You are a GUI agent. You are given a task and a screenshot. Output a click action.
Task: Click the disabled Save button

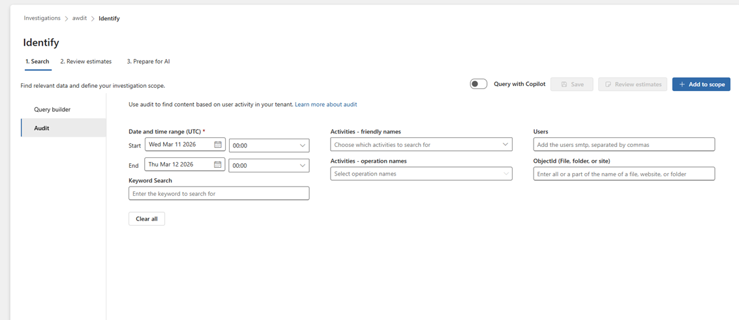pyautogui.click(x=571, y=84)
